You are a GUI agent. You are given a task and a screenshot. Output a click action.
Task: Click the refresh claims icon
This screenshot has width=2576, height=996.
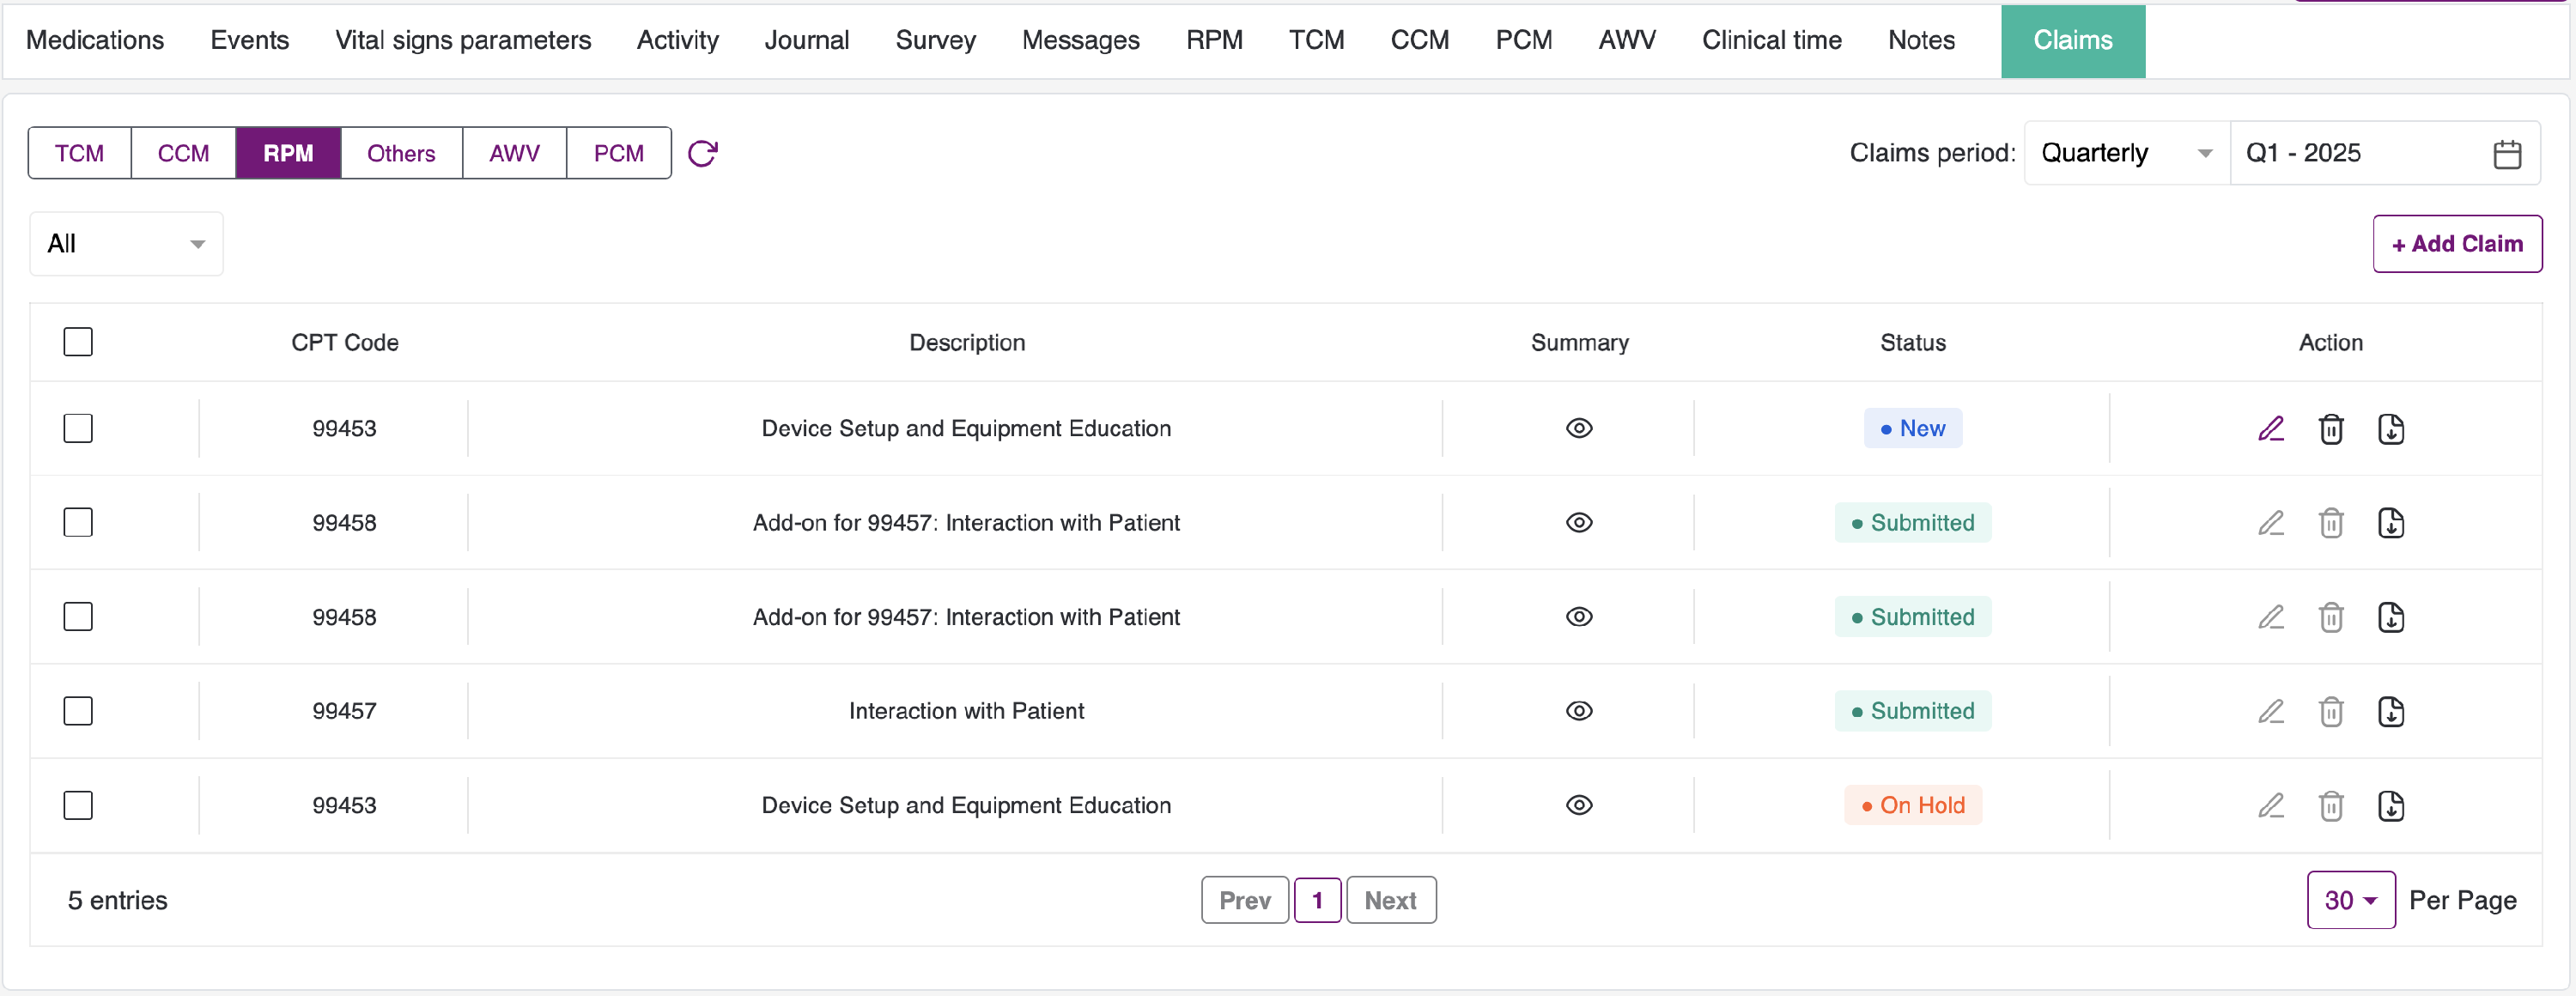coord(703,153)
